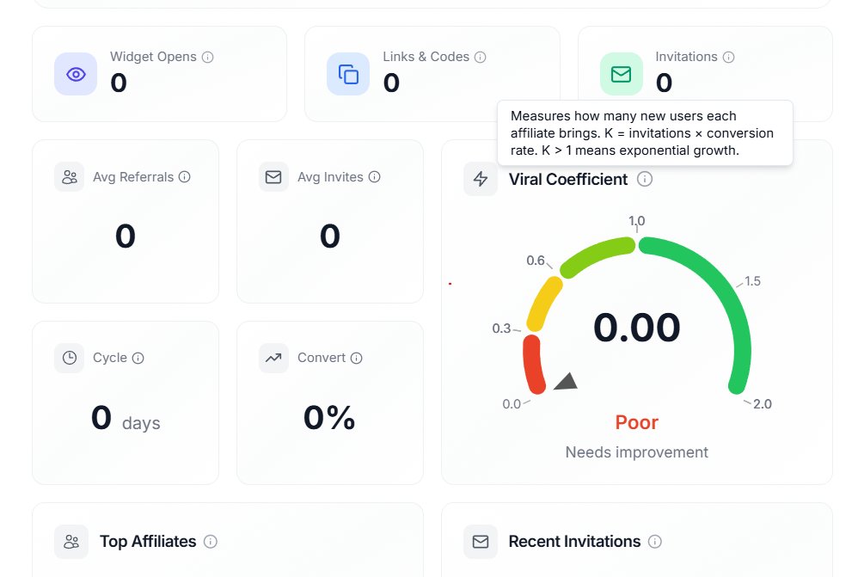Viewport: 858px width, 577px height.
Task: Click the users icon beside Top Affiliates
Action: [x=70, y=542]
